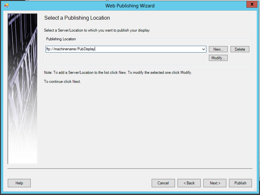The height and width of the screenshot is (195, 260).
Task: Click the 'Select a Server/Location' instruction text
Action: [x=97, y=30]
